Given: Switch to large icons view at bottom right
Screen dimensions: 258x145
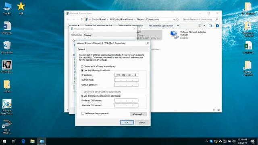Looking at the screenshot, I should click(x=218, y=110).
